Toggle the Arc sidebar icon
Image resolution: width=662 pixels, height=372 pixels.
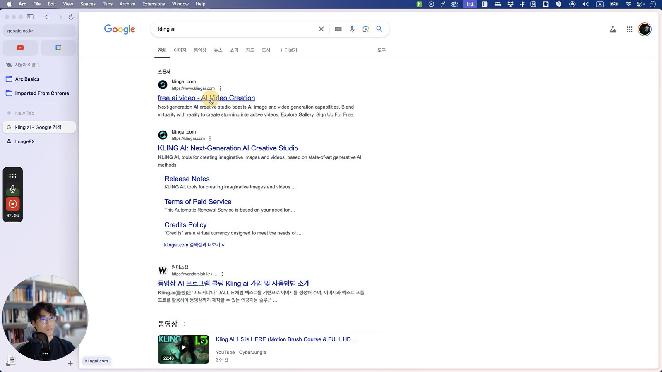coord(30,17)
